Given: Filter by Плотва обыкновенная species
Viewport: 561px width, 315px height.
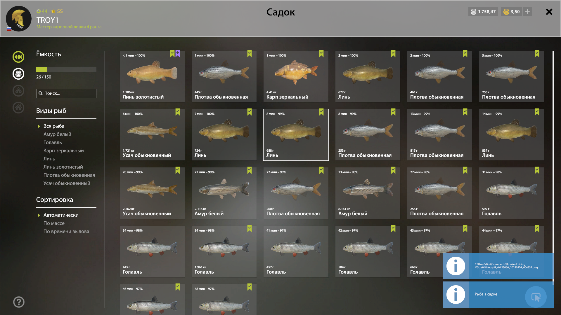Looking at the screenshot, I should (69, 175).
